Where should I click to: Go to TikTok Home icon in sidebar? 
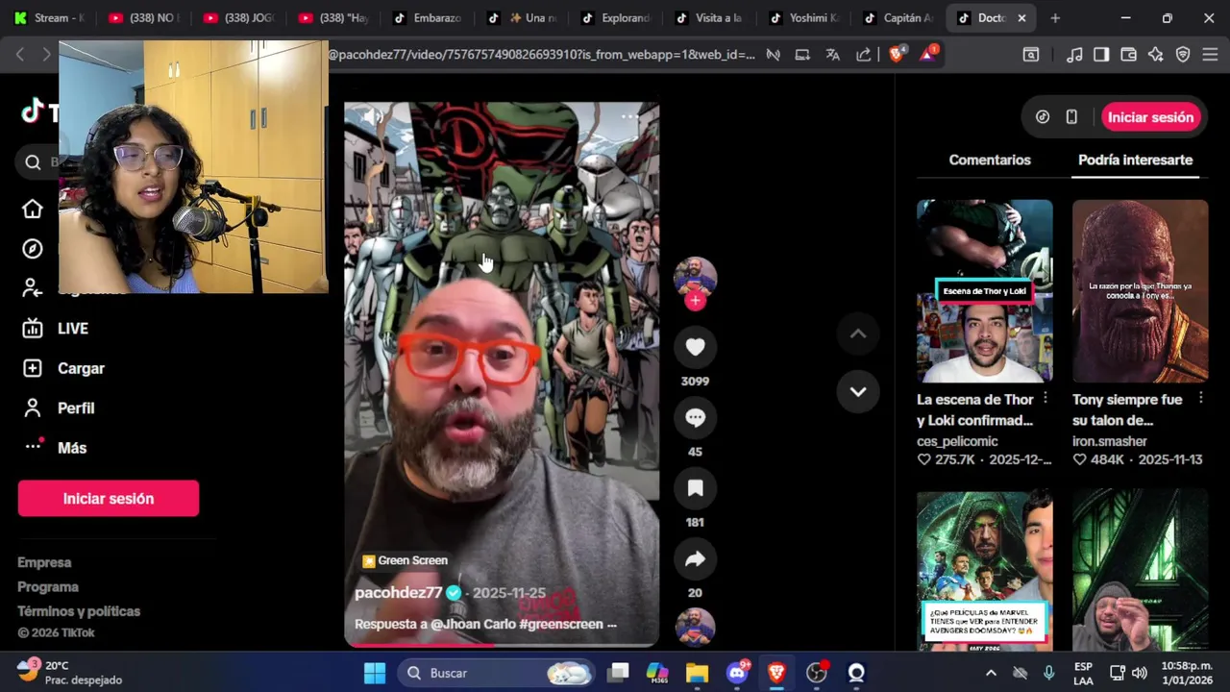(x=33, y=210)
